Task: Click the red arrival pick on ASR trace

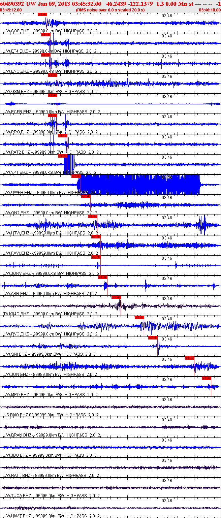Action: click(103, 277)
